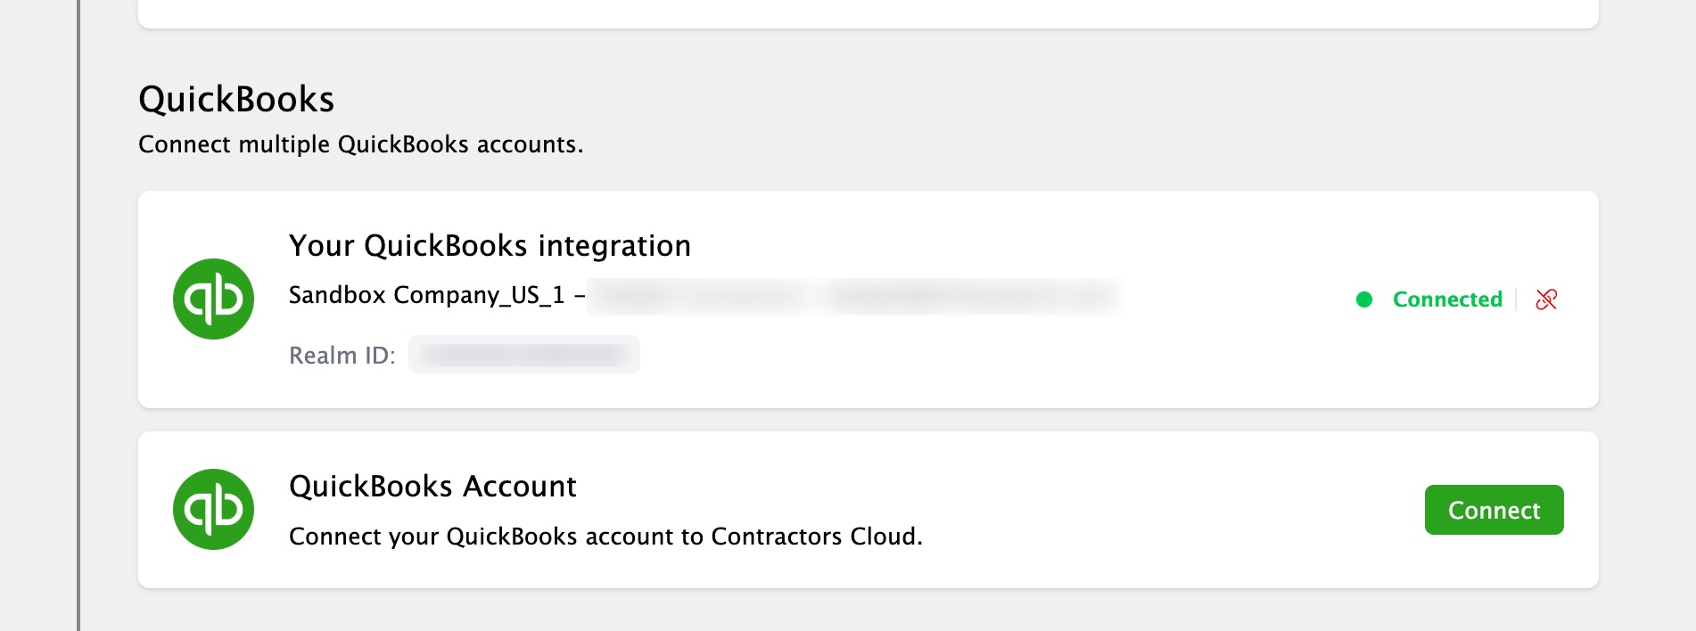
Task: Click empty space below Connected status
Action: pyautogui.click(x=1447, y=365)
